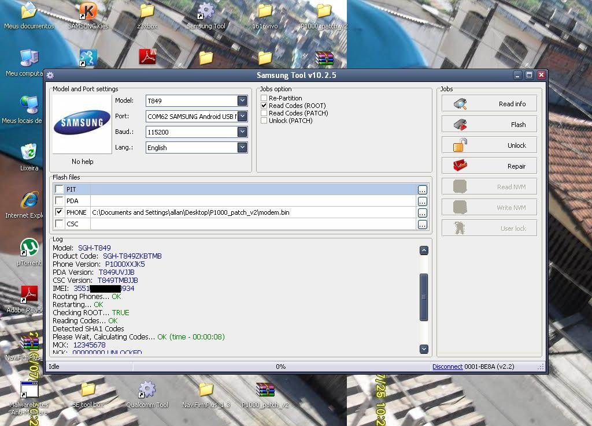Viewport: 592px width, 426px height.
Task: Enable Unlock (PATCH) checkbox
Action: click(264, 121)
